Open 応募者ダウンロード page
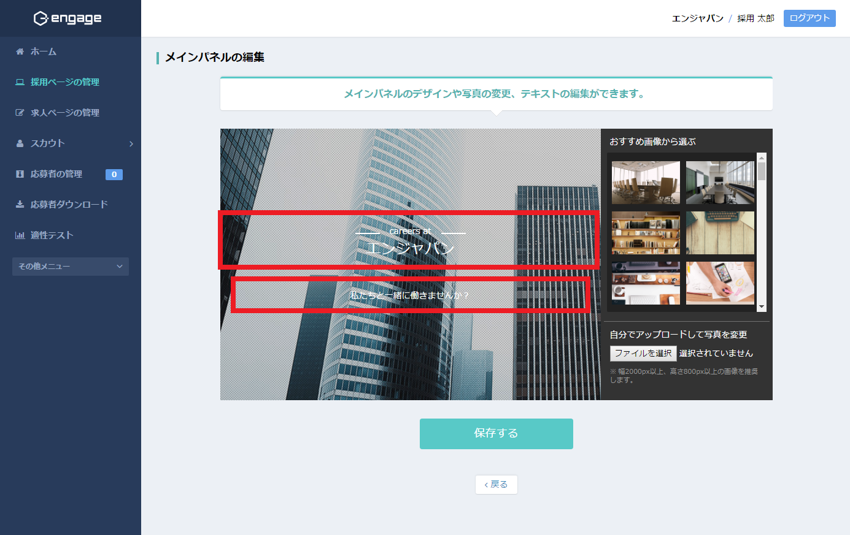This screenshot has height=535, width=850. 71,205
